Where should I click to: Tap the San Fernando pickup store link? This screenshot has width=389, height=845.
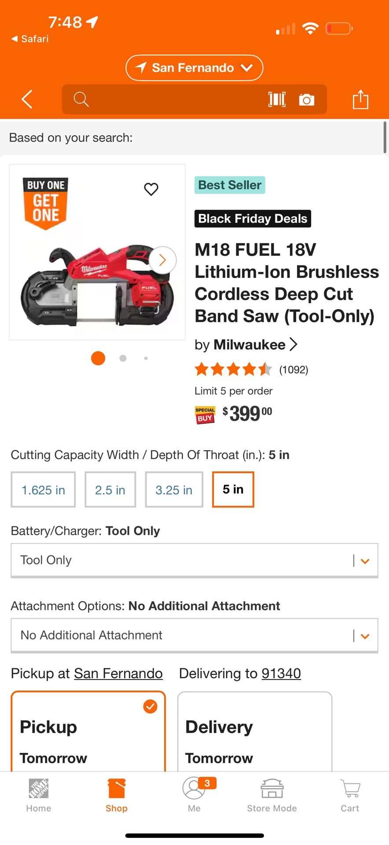pos(118,673)
